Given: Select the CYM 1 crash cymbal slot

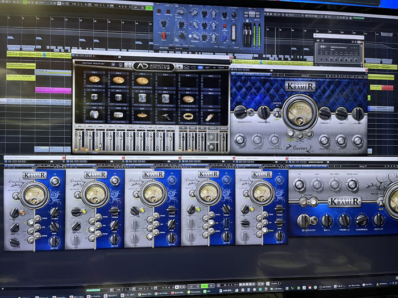Looking at the screenshot, I should (x=94, y=79).
